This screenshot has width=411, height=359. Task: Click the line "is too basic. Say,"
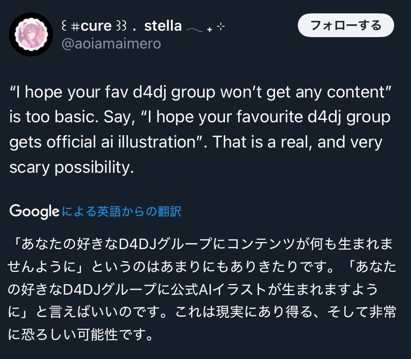point(72,117)
